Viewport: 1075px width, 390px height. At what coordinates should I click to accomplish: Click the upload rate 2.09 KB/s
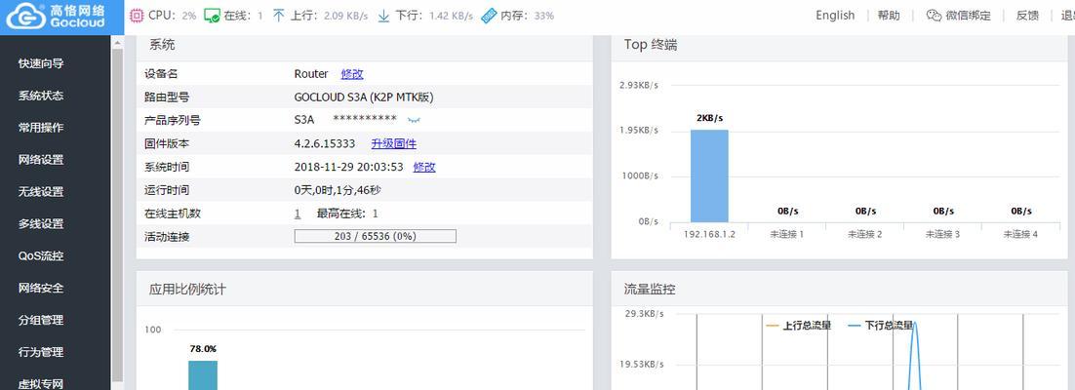coord(346,16)
